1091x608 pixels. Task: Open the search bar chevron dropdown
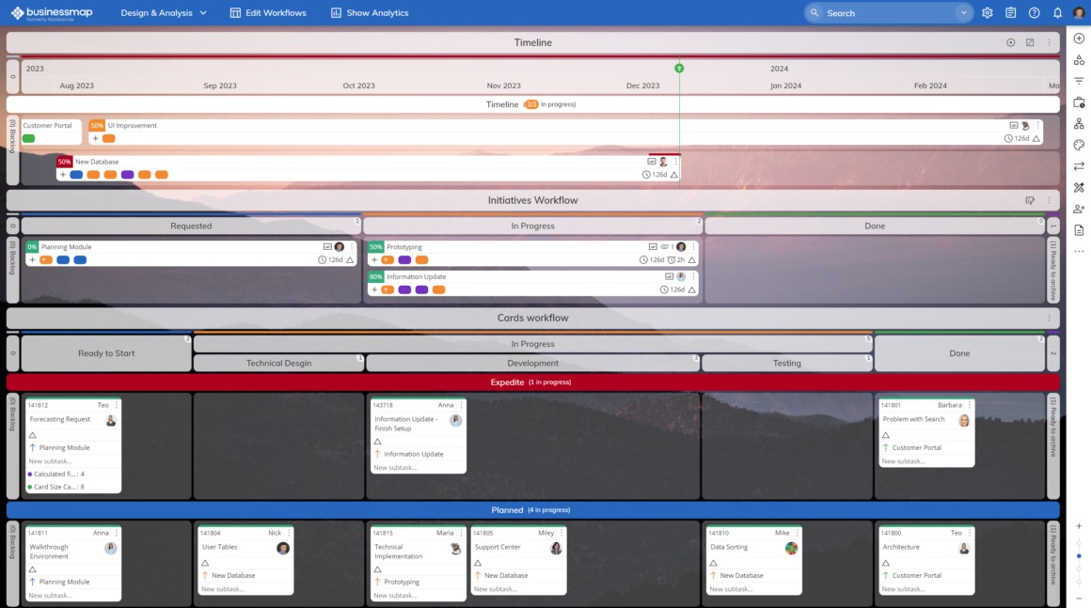coord(965,12)
